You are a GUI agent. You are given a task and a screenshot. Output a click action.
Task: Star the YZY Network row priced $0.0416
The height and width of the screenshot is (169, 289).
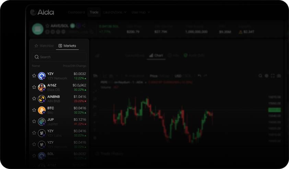(x=34, y=144)
